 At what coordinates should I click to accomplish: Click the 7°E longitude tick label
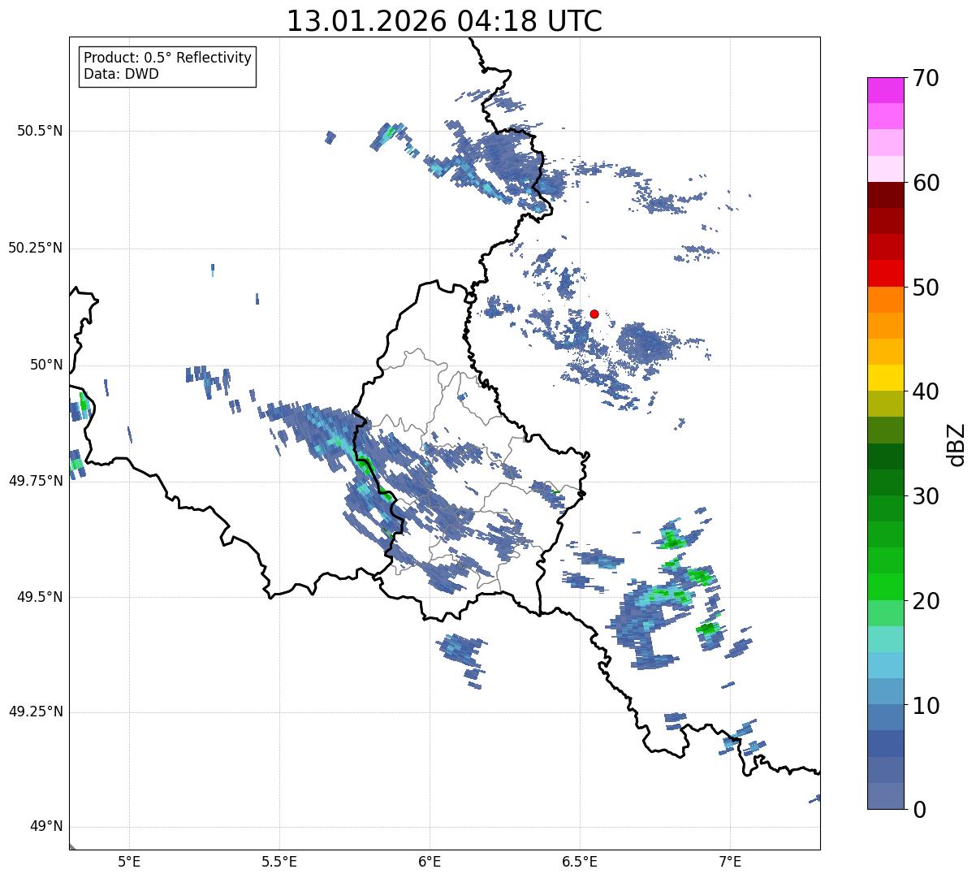[730, 861]
